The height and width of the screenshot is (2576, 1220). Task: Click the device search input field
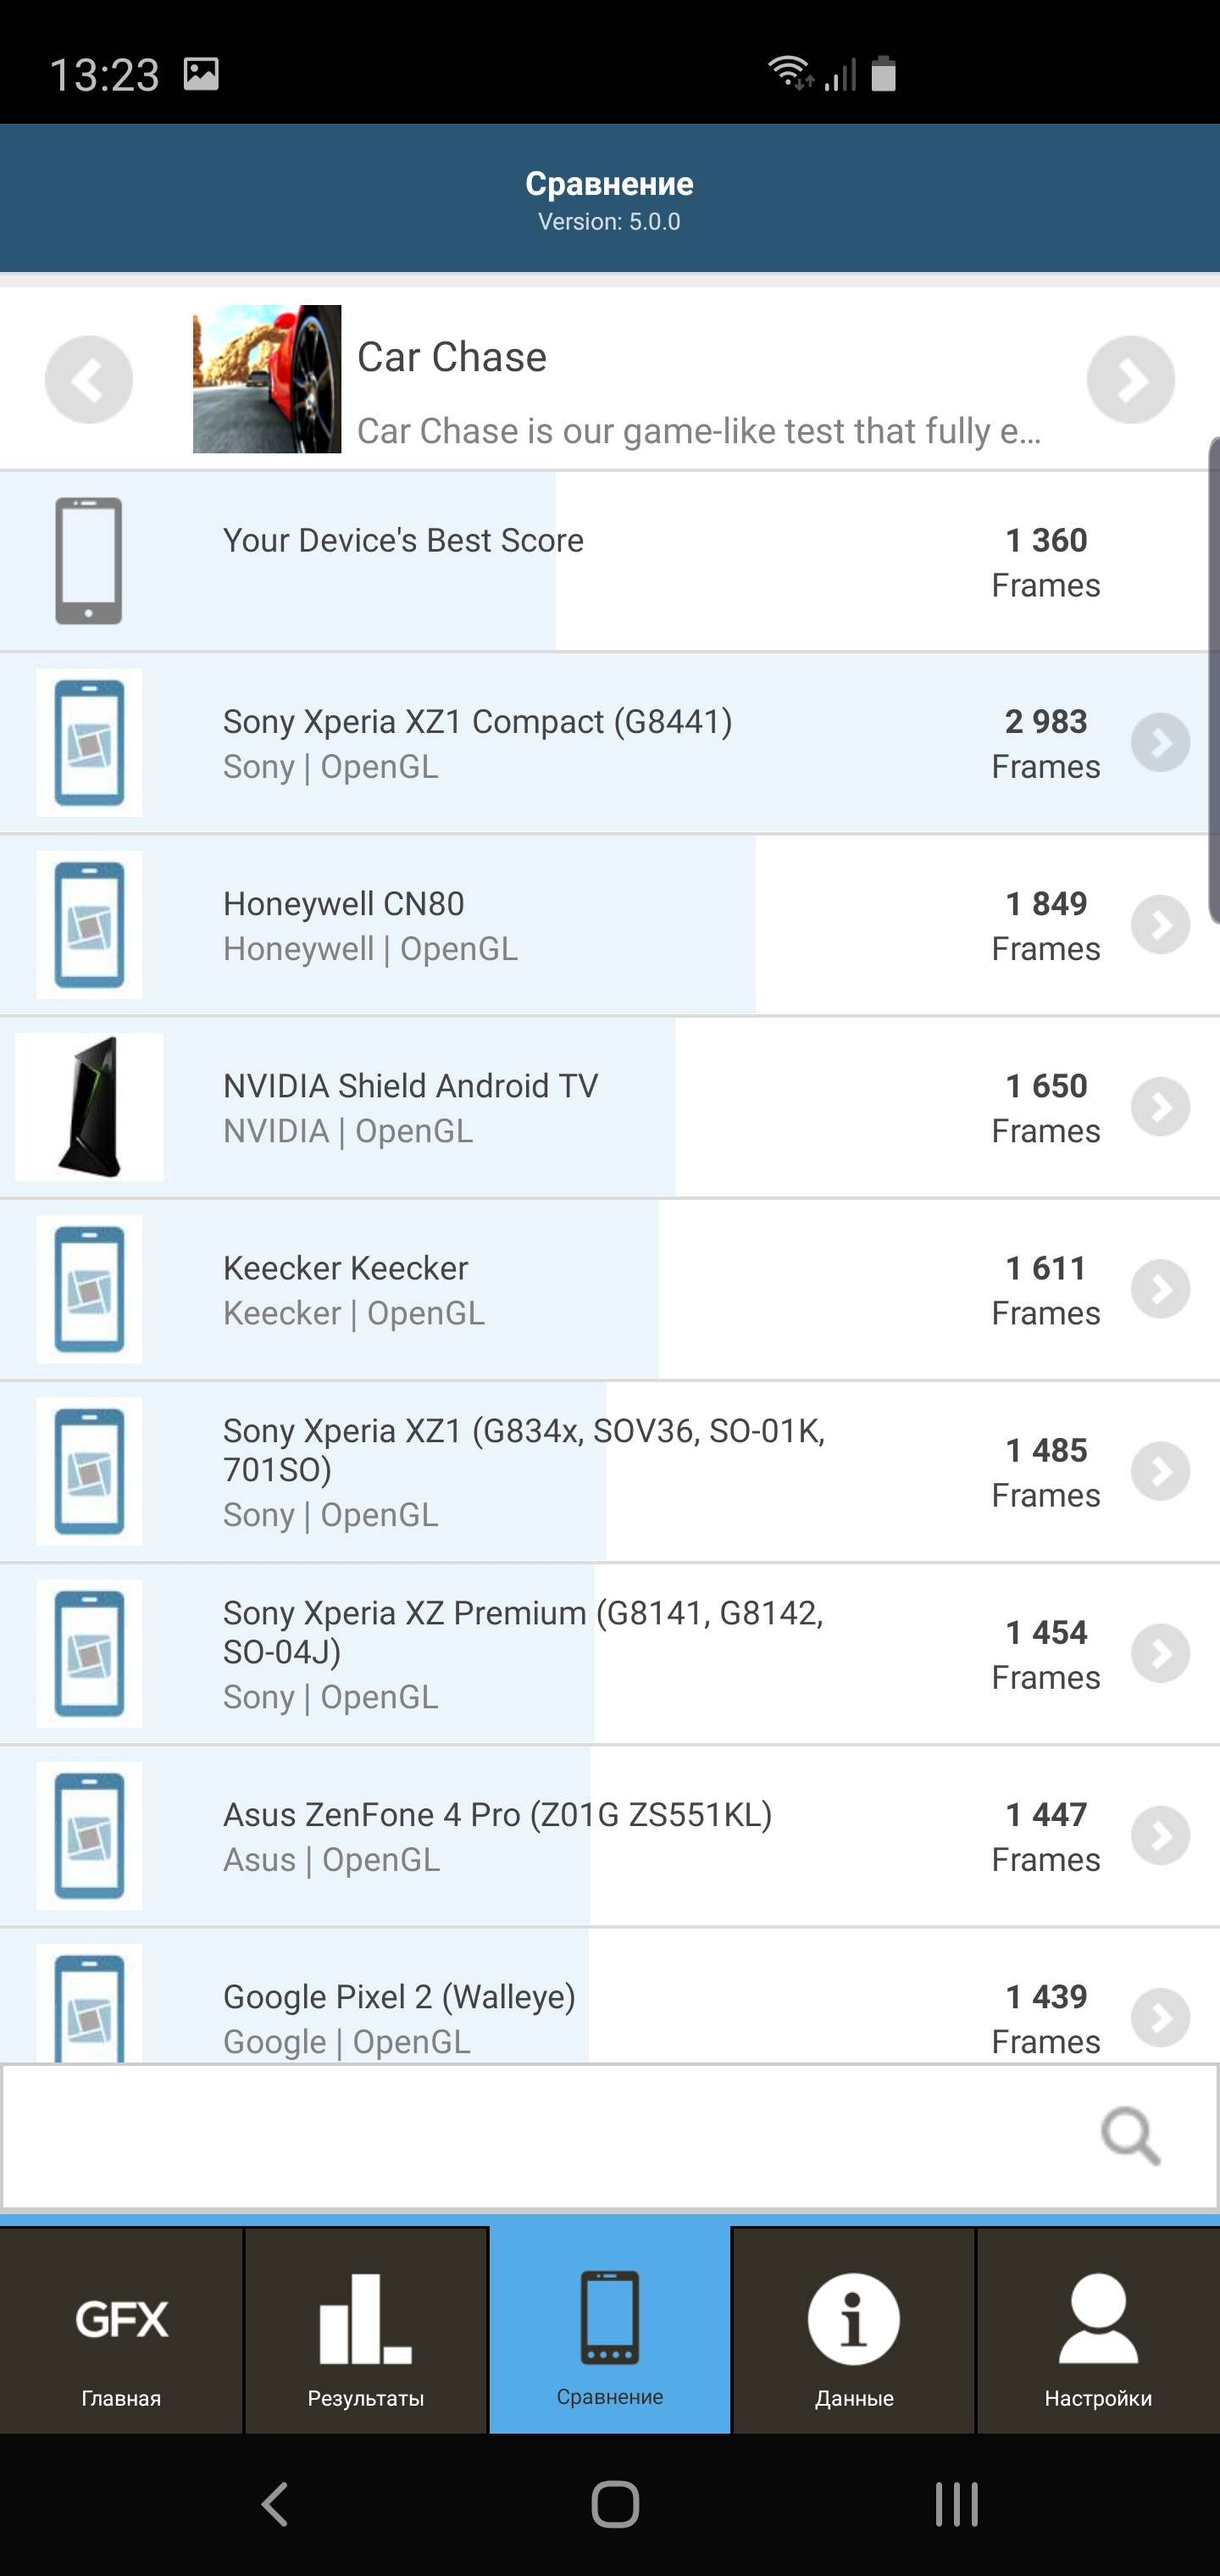[x=540, y=2136]
